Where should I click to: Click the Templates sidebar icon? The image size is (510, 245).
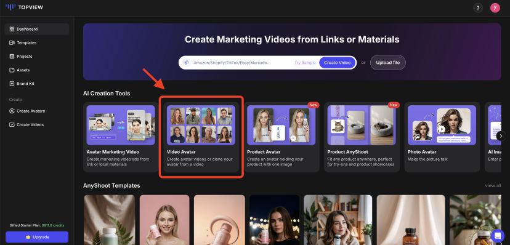(x=12, y=42)
